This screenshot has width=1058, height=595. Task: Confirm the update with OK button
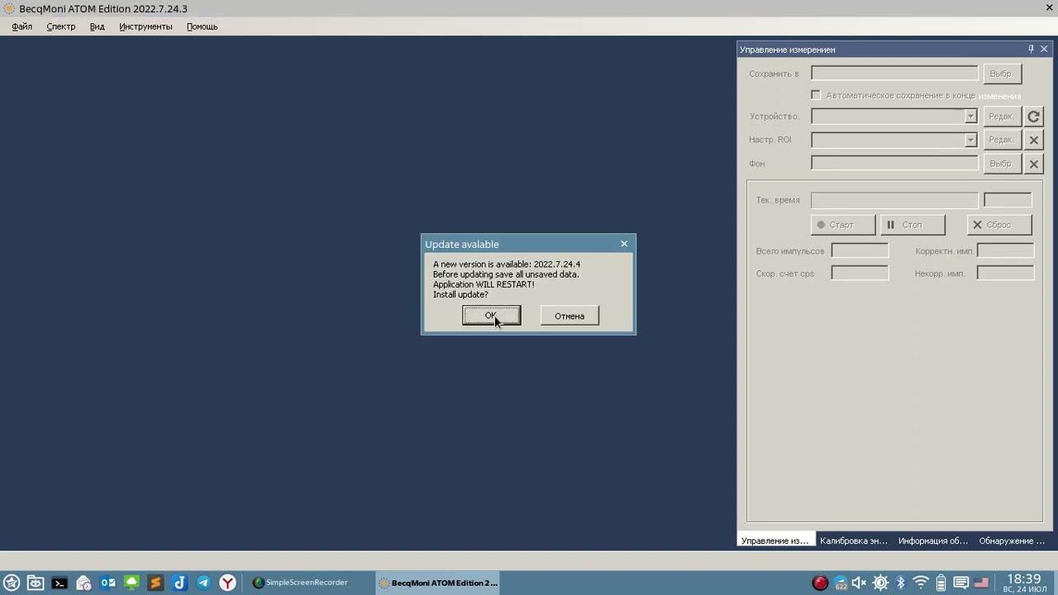491,316
